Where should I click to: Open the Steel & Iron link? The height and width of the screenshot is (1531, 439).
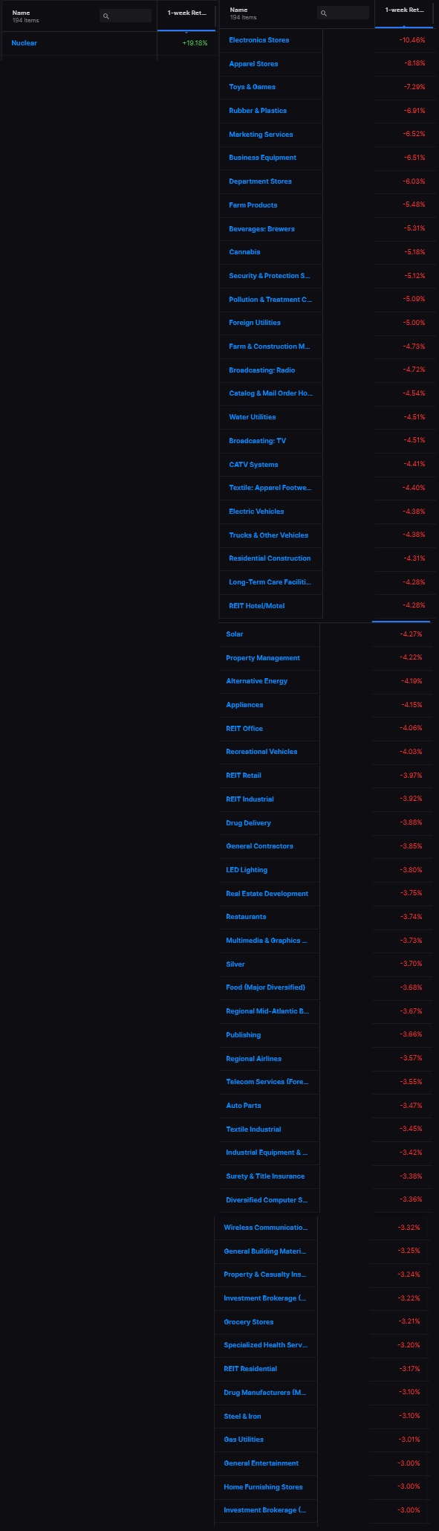(x=242, y=1416)
